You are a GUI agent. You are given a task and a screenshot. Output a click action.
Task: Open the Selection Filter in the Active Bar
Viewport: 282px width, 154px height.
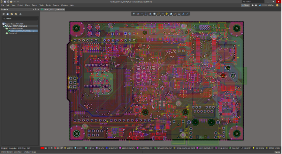point(134,14)
